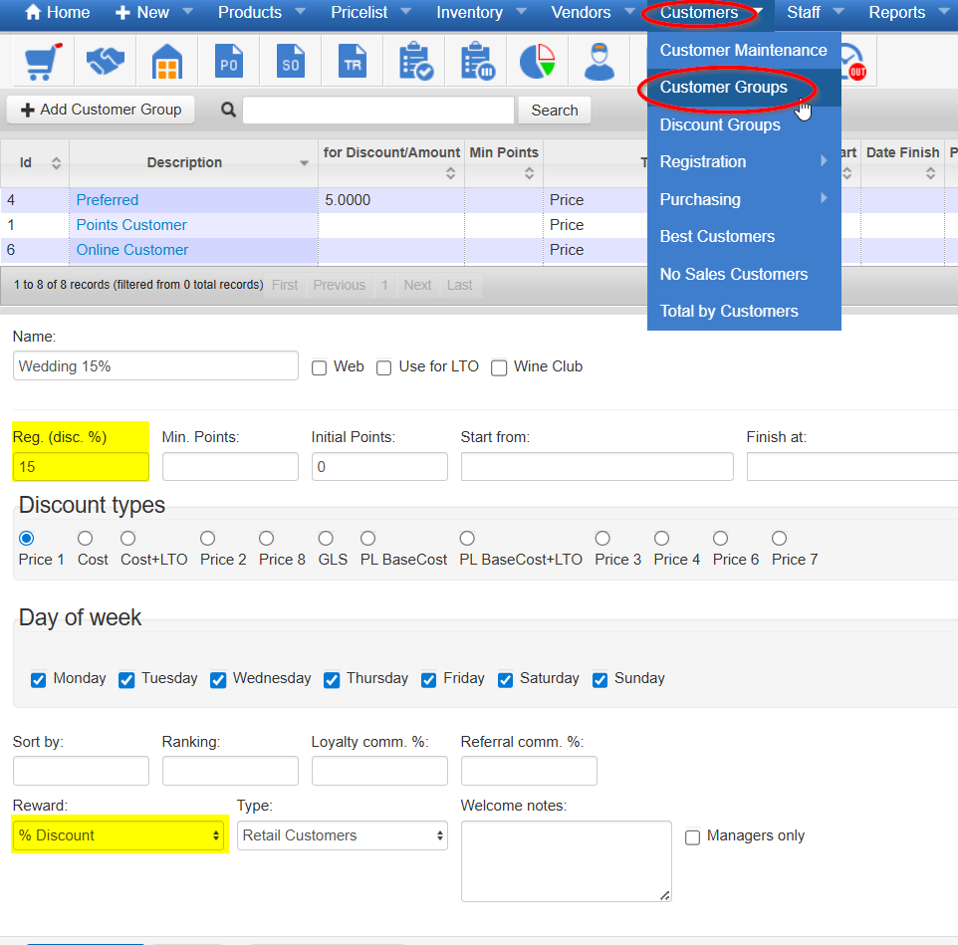The height and width of the screenshot is (945, 958).
Task: Open the TR transfer document icon
Action: click(352, 61)
